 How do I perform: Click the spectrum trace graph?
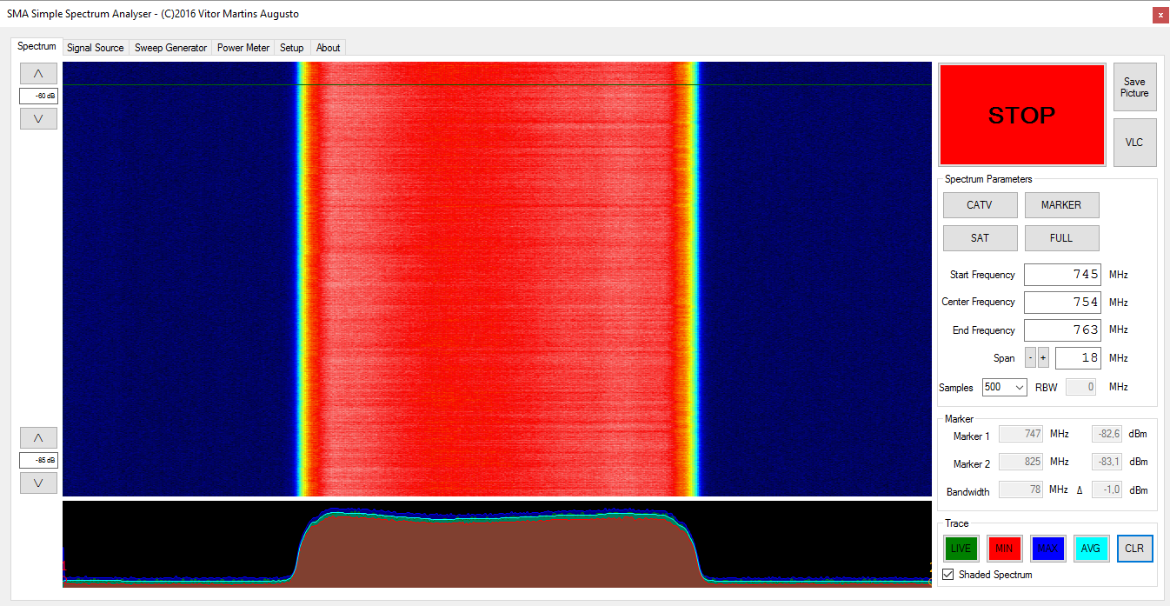pyautogui.click(x=496, y=544)
